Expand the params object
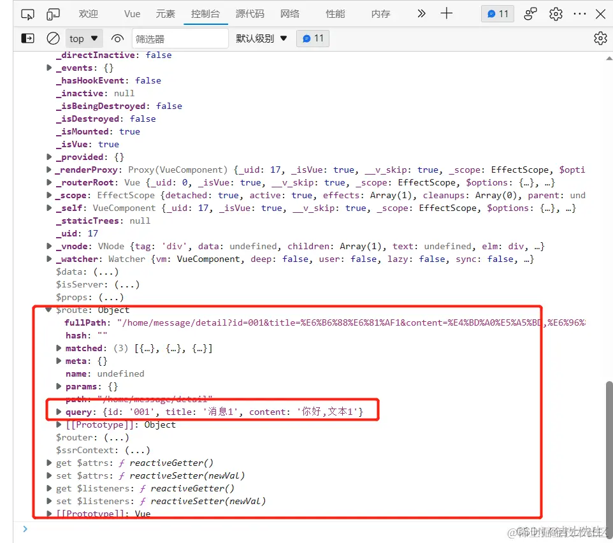613x543 pixels. 59,386
